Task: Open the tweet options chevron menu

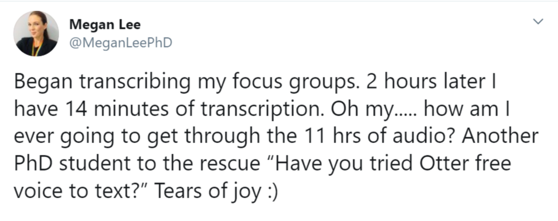Action: click(x=538, y=22)
